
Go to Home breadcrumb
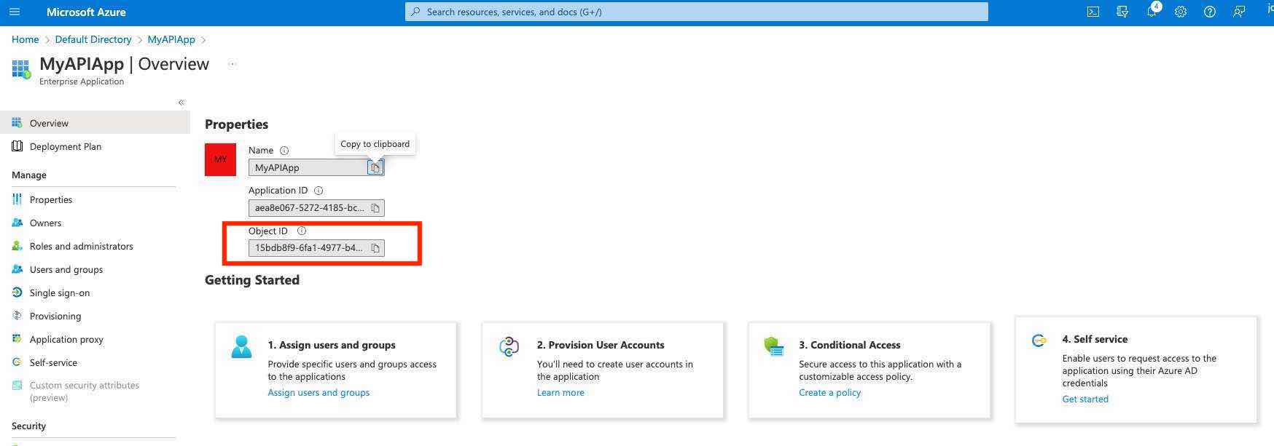(25, 39)
